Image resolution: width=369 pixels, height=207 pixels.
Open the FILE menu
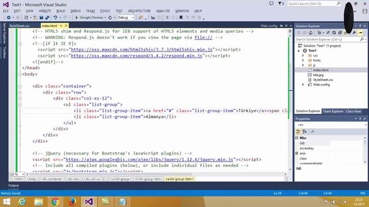6,11
